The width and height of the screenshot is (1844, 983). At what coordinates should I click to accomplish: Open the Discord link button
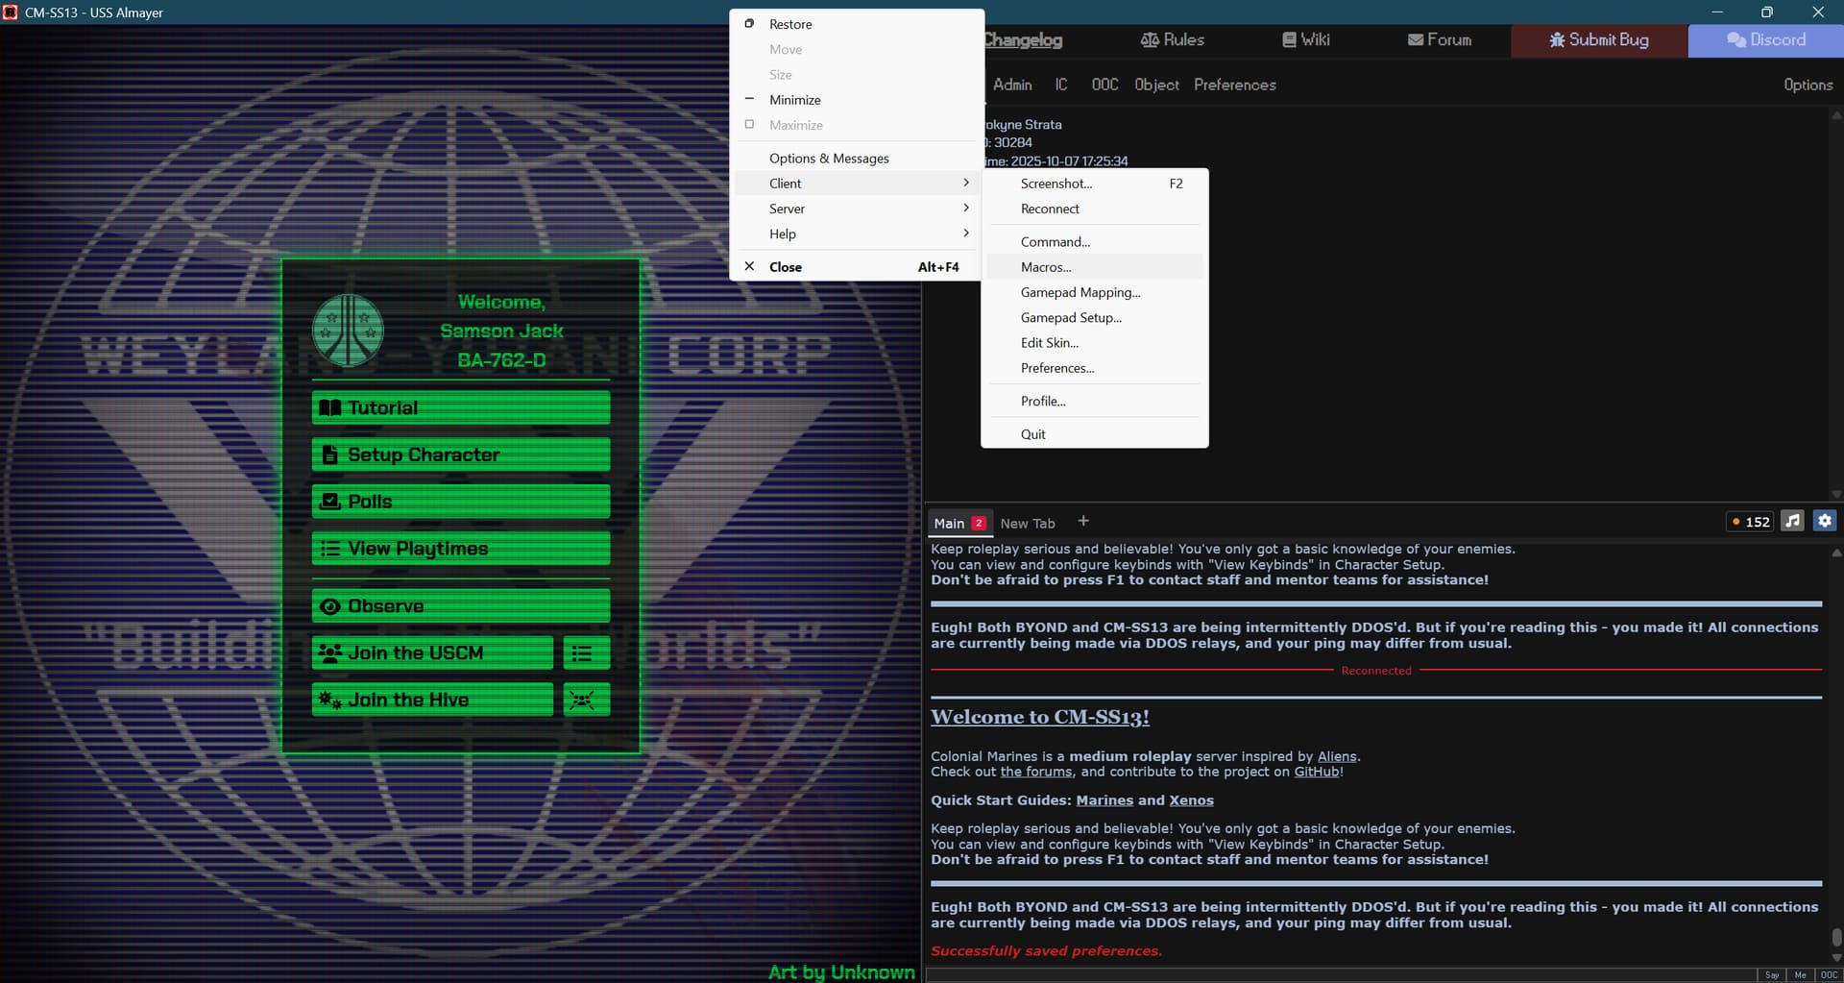pos(1765,40)
